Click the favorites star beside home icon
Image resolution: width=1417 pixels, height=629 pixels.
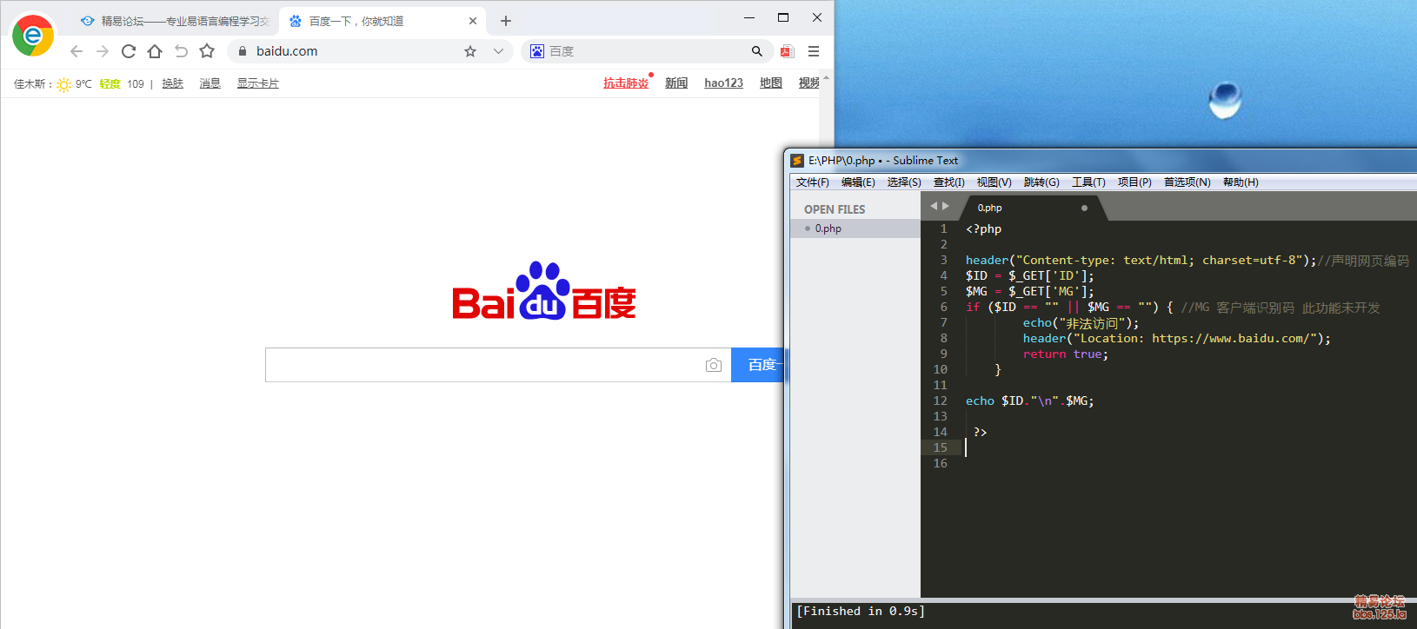(x=207, y=51)
